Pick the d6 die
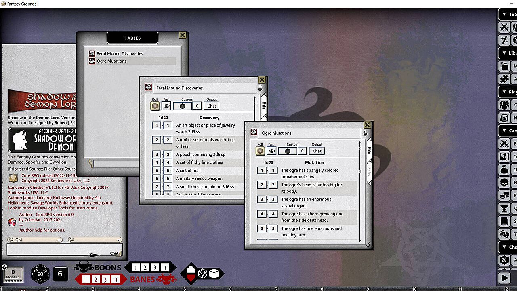 coord(61,274)
